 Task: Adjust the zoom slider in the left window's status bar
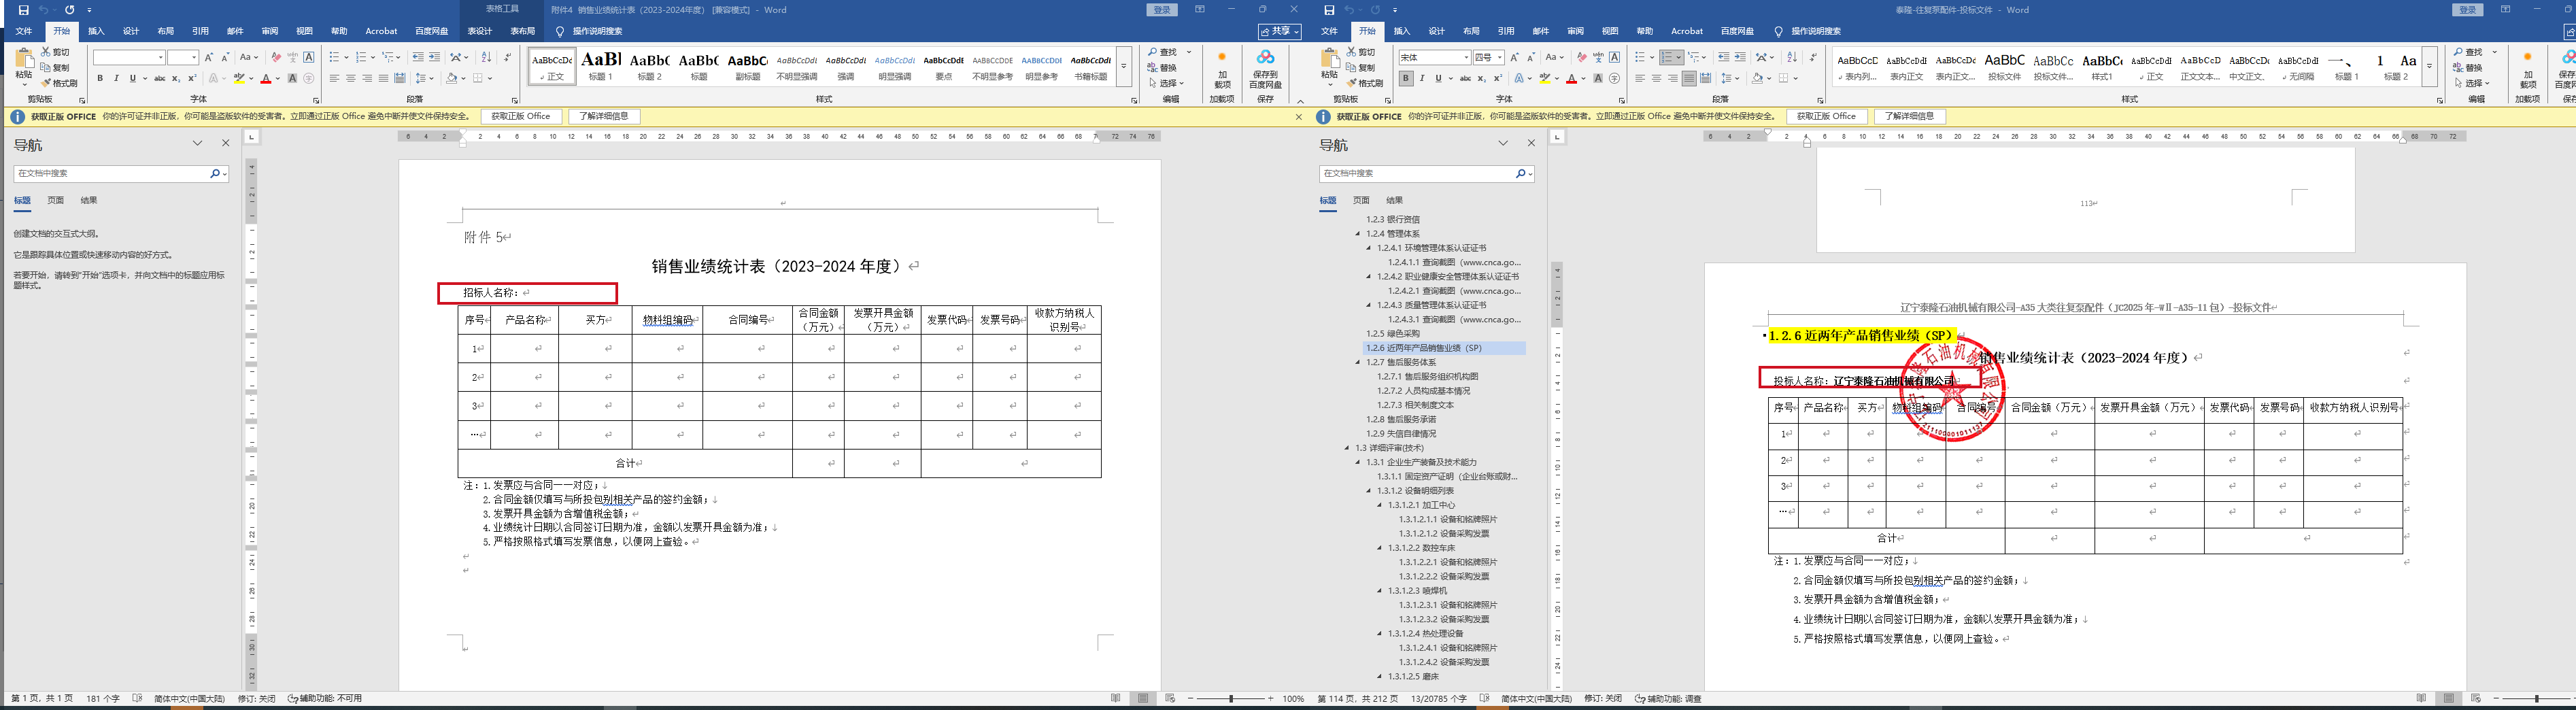tap(1231, 698)
